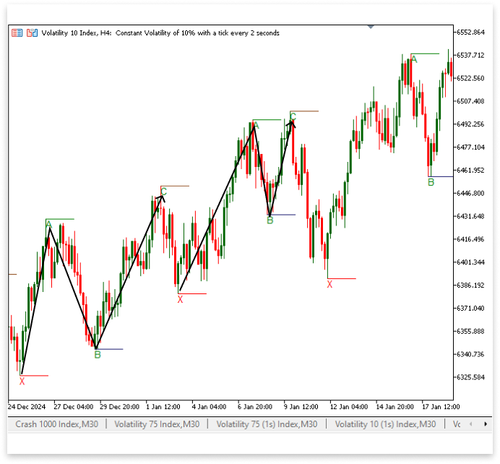Viewport: 500px width, 464px height.
Task: Click the price label 6371.040
Action: (470, 308)
